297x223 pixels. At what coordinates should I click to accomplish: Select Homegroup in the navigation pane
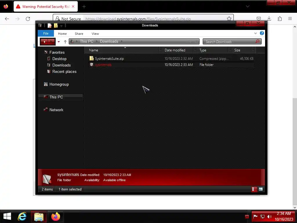[59, 84]
